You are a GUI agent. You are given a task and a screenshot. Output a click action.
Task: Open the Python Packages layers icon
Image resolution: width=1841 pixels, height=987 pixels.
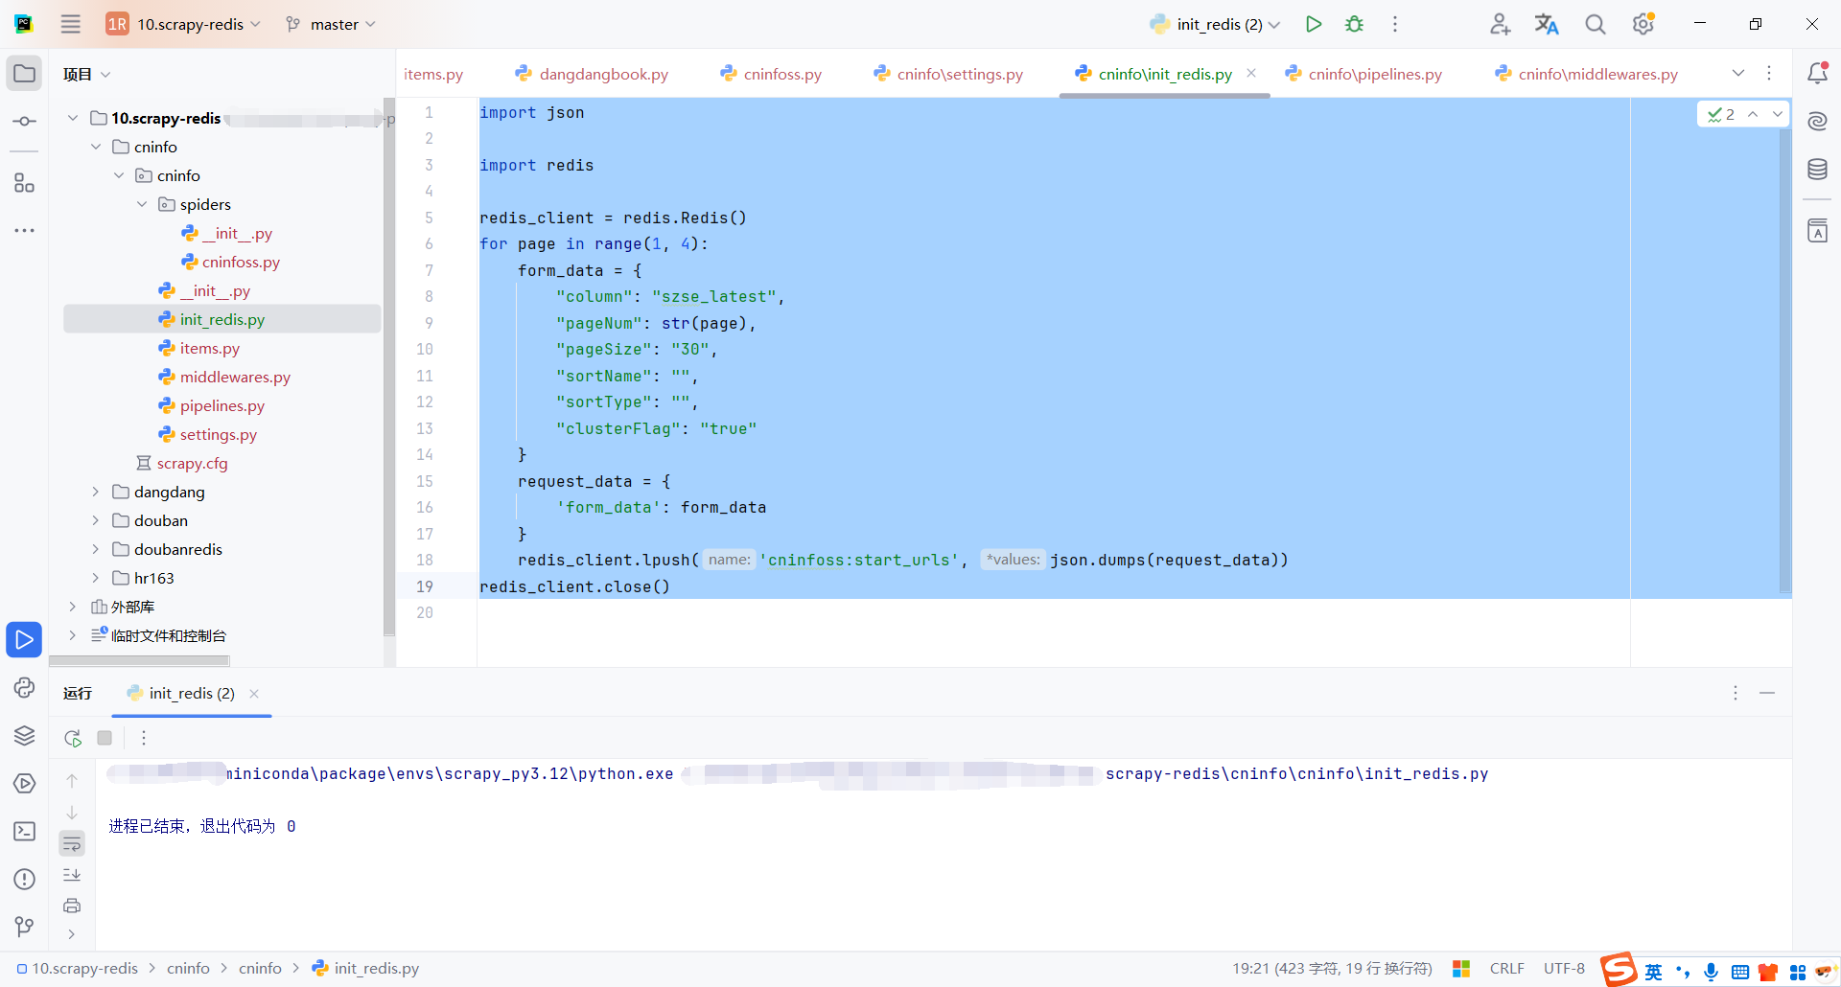click(x=24, y=735)
